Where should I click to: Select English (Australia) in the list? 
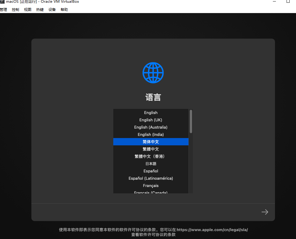point(151,127)
